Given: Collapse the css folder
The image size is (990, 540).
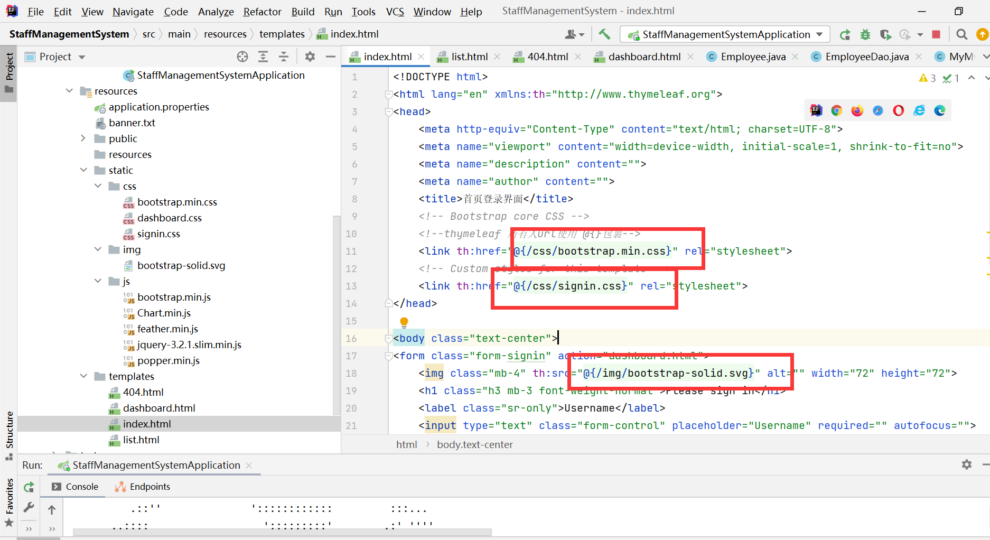Looking at the screenshot, I should click(x=98, y=186).
